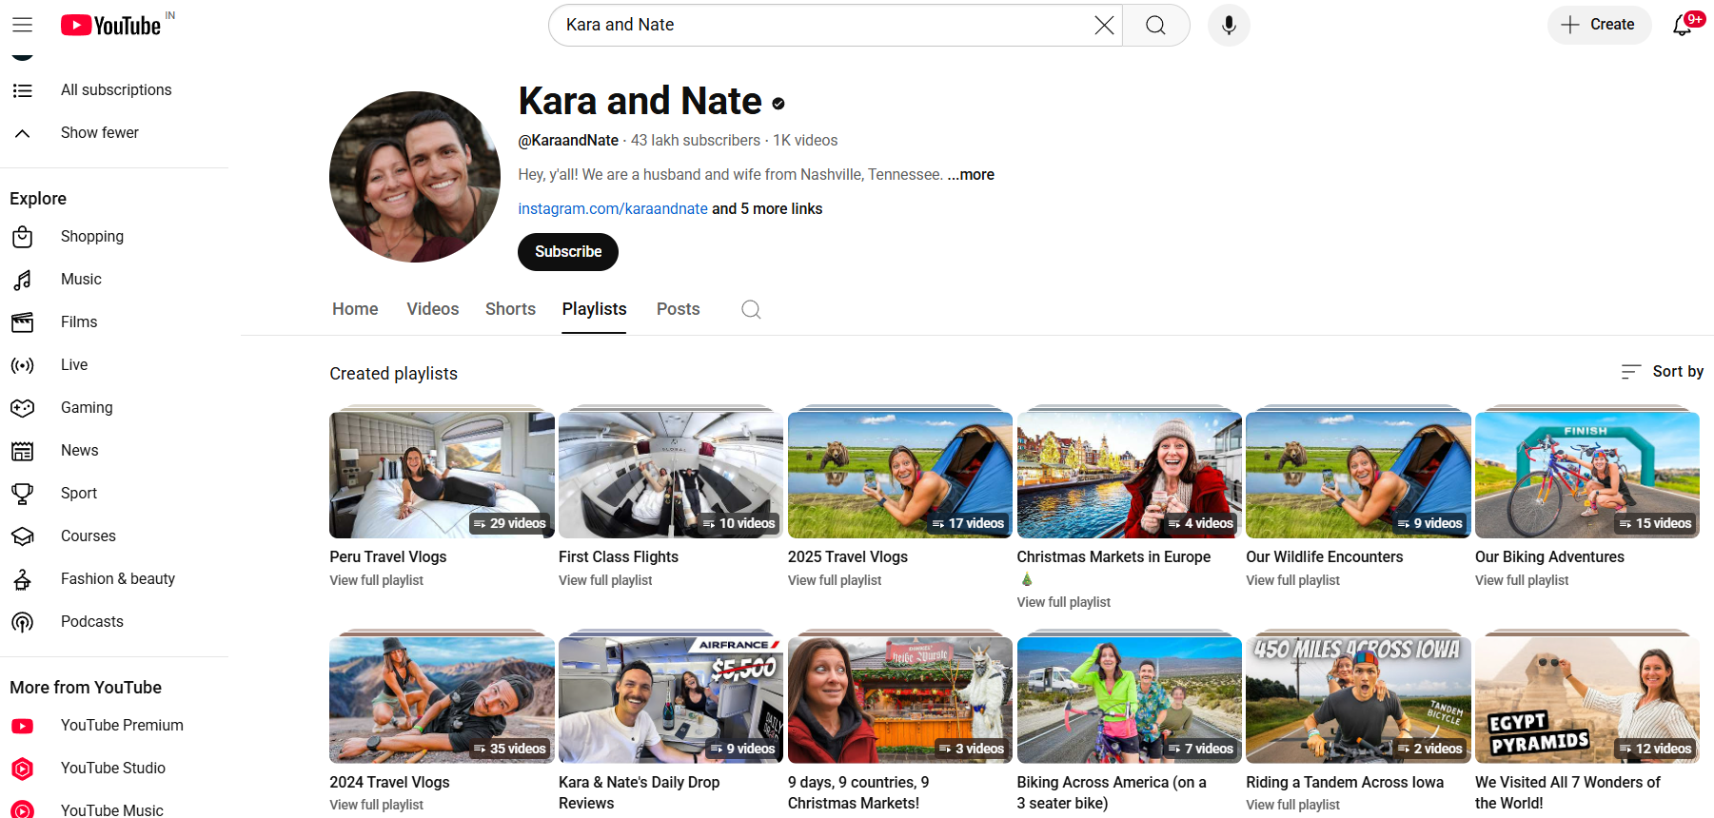View full playlist for Peru Travel Vlogs
The height and width of the screenshot is (818, 1714).
click(x=377, y=580)
